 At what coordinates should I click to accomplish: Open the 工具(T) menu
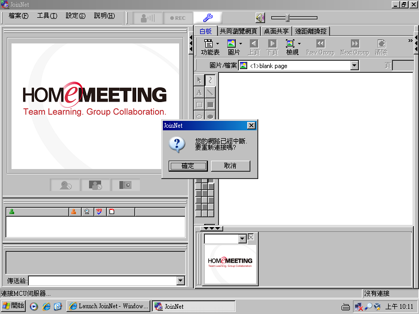47,16
